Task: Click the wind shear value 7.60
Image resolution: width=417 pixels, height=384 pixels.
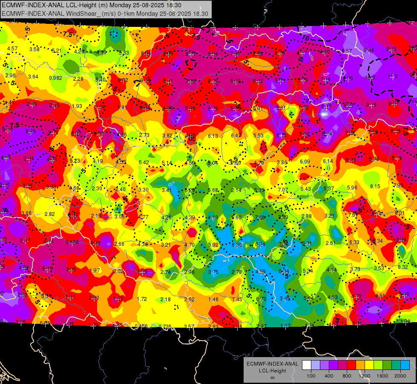Action: pos(236,163)
